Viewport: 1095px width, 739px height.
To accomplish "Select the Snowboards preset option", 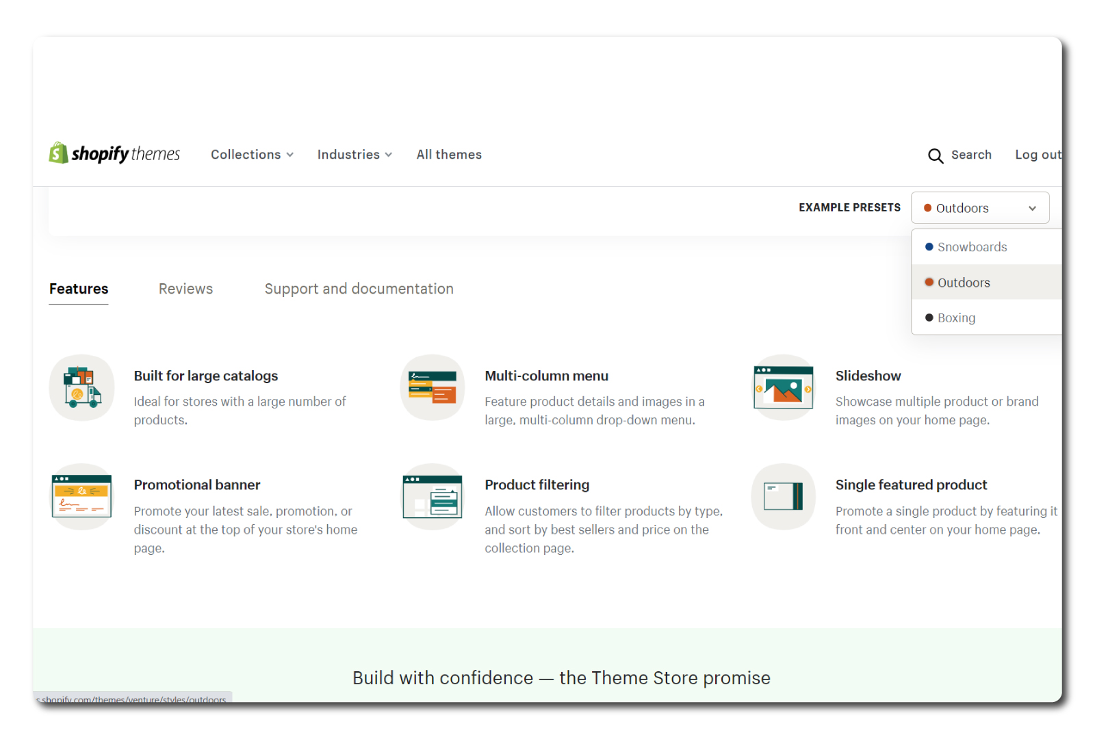I will 987,247.
